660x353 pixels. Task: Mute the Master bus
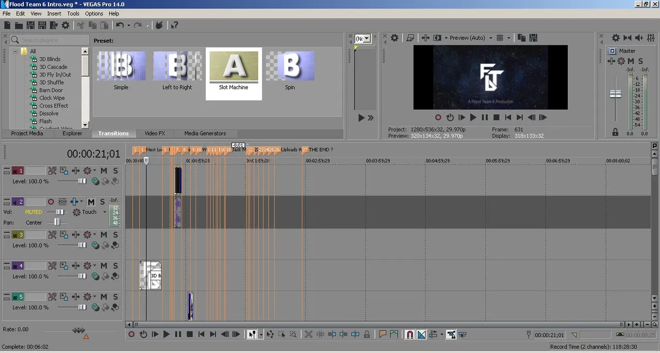[x=631, y=61]
